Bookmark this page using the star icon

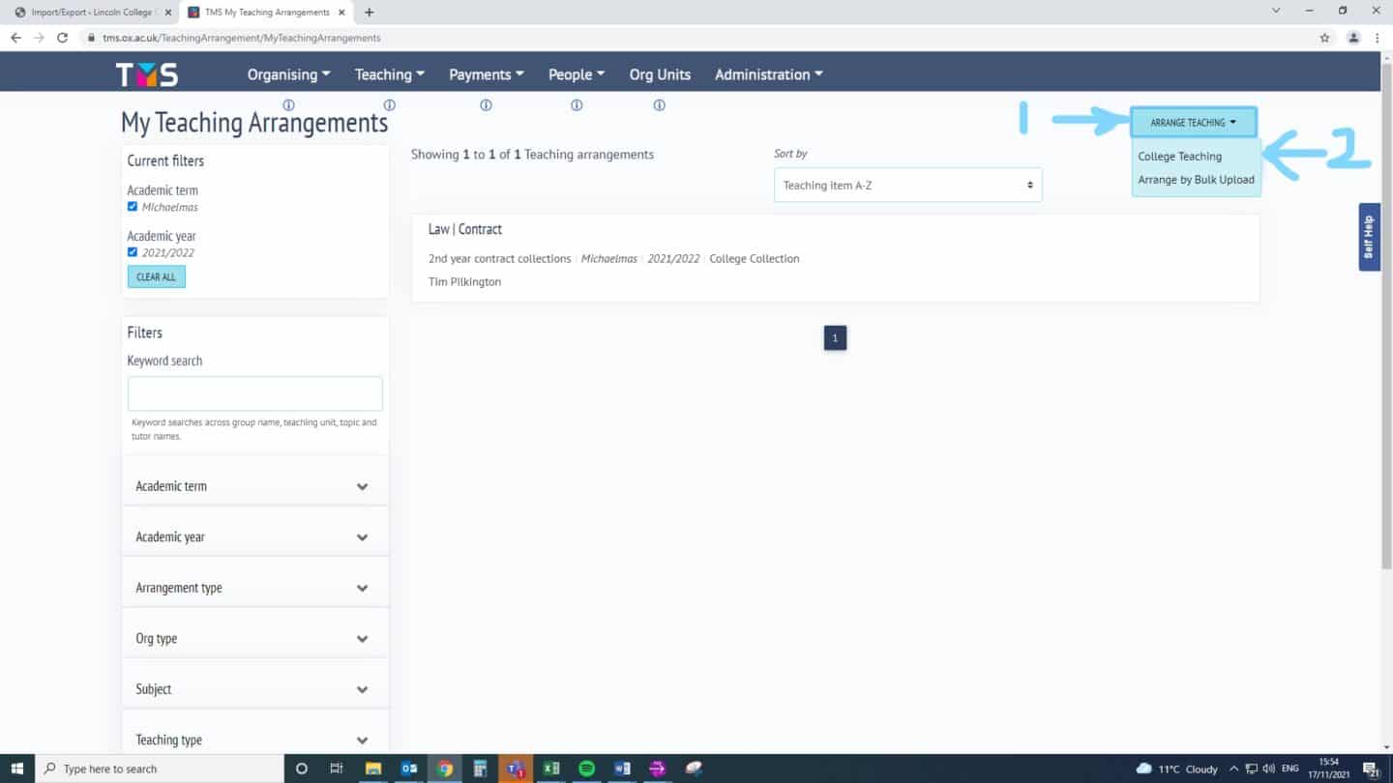pyautogui.click(x=1324, y=38)
